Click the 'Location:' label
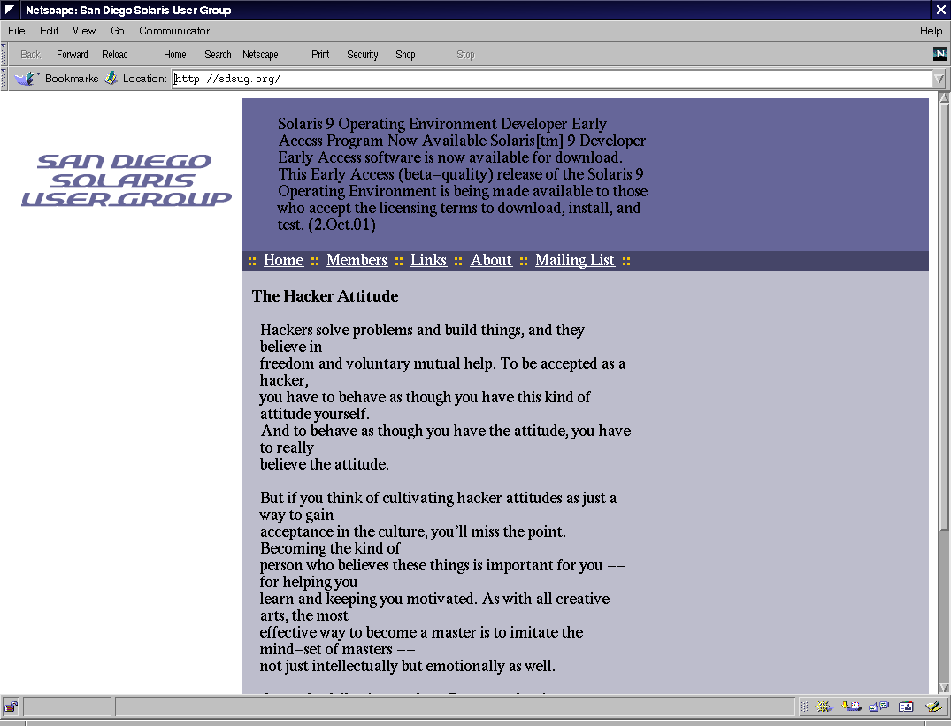This screenshot has height=726, width=951. click(144, 78)
